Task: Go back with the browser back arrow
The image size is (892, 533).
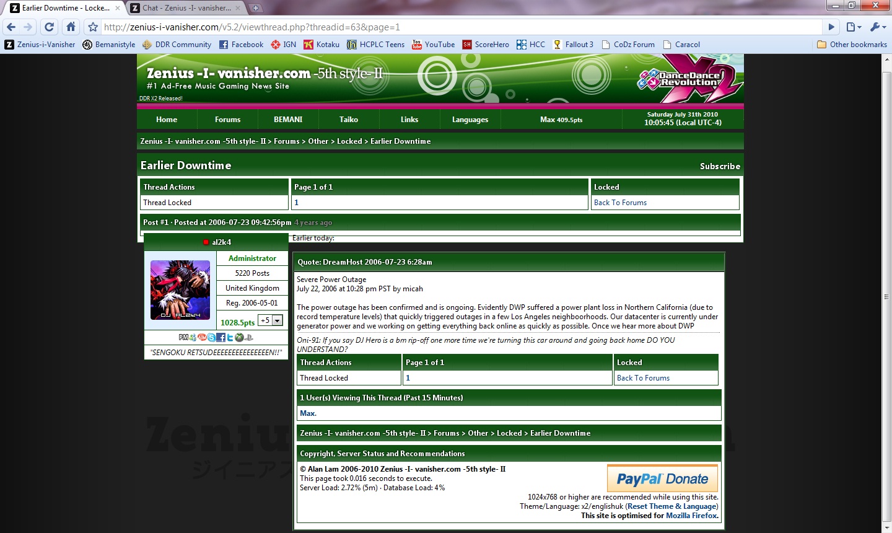Action: coord(11,27)
